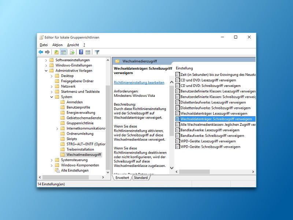The height and width of the screenshot is (220, 293).
Task: Expand the Windows-Einstellungen tree node
Action: [x=46, y=66]
